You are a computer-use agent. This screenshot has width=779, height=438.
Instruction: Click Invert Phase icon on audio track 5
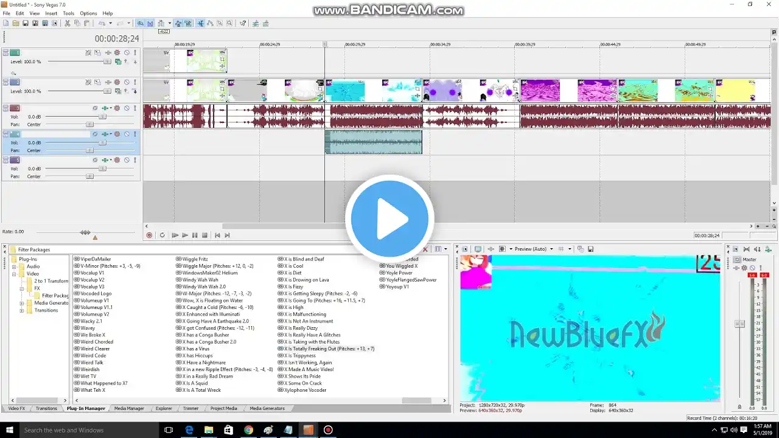pos(95,160)
